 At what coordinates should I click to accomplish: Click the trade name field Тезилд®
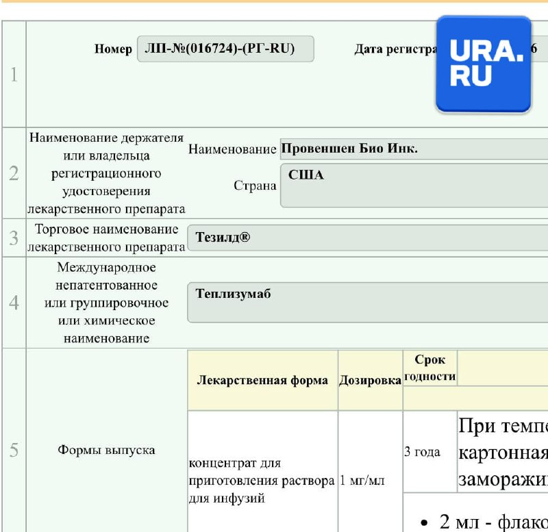(367, 238)
